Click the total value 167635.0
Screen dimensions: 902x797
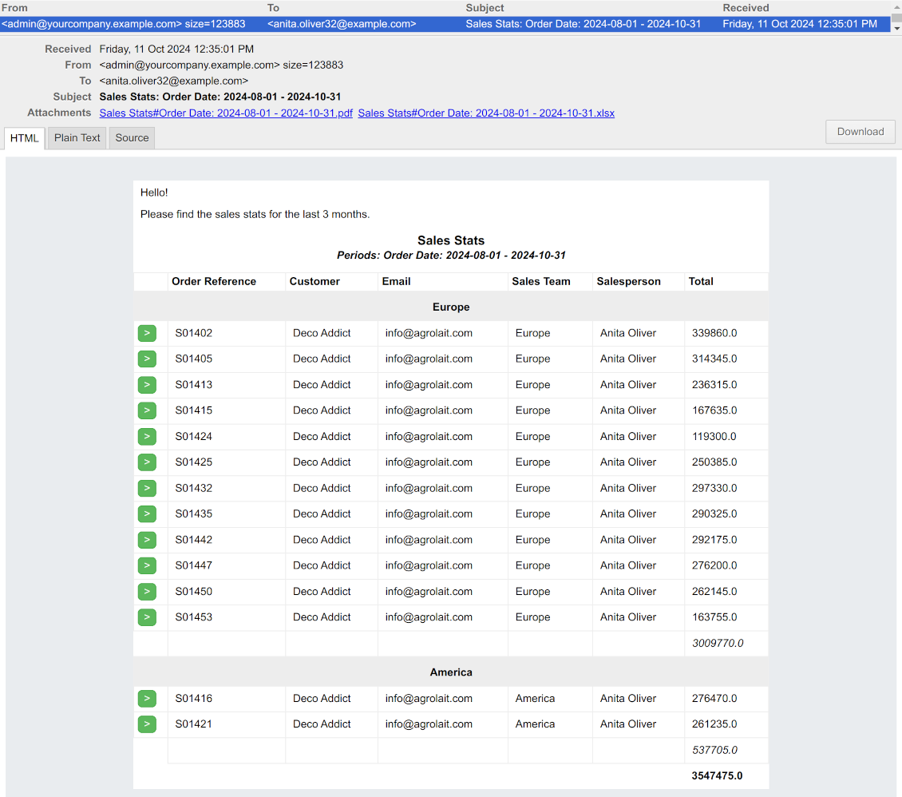pos(714,410)
